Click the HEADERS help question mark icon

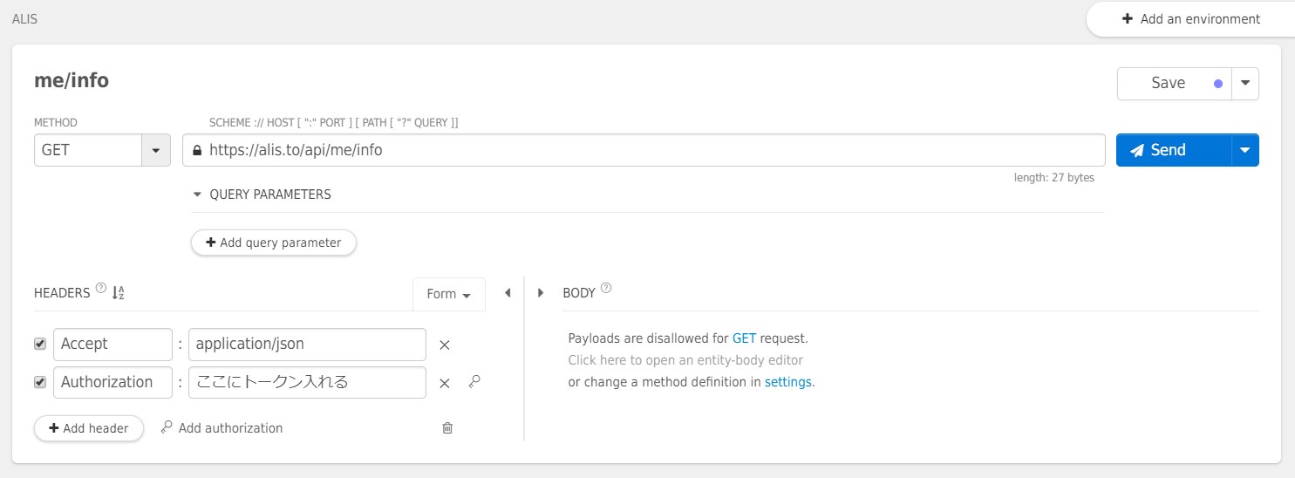coord(101,289)
